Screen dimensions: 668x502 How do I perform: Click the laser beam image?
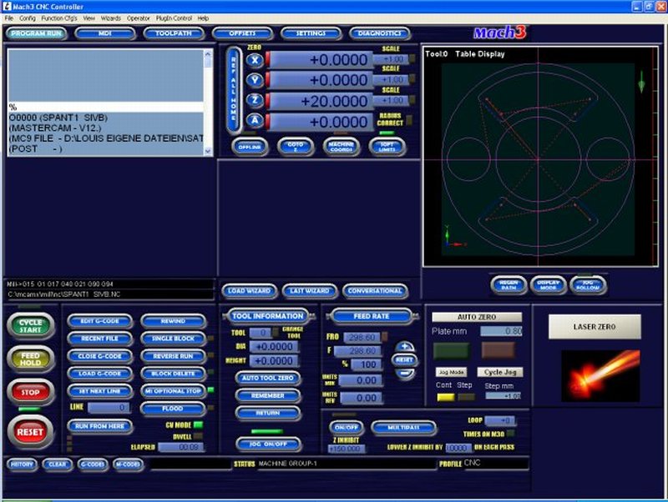click(x=600, y=375)
